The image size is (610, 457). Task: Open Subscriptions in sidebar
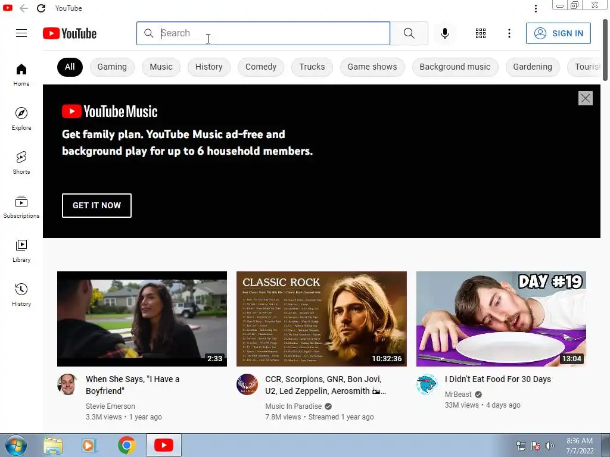(21, 207)
